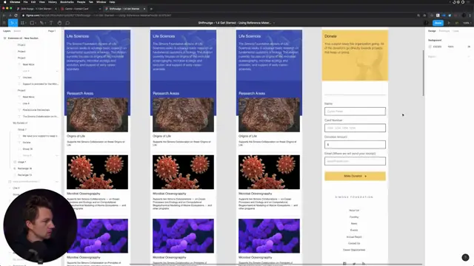The image size is (474, 266).
Task: Bookmark page with the star icon
Action: [424, 16]
